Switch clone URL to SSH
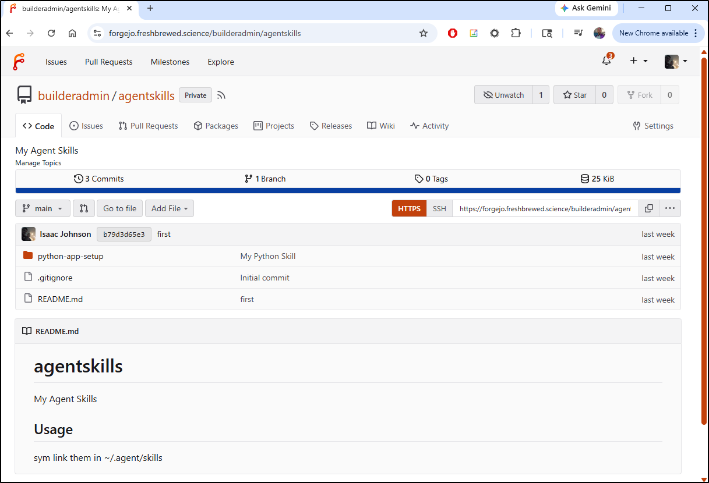 pos(439,208)
